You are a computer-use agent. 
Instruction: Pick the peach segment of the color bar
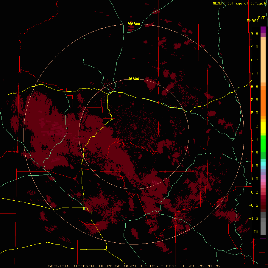tap(263, 60)
